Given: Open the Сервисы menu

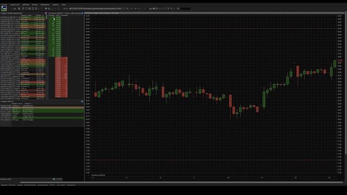Looking at the screenshot, I should 55,5.
